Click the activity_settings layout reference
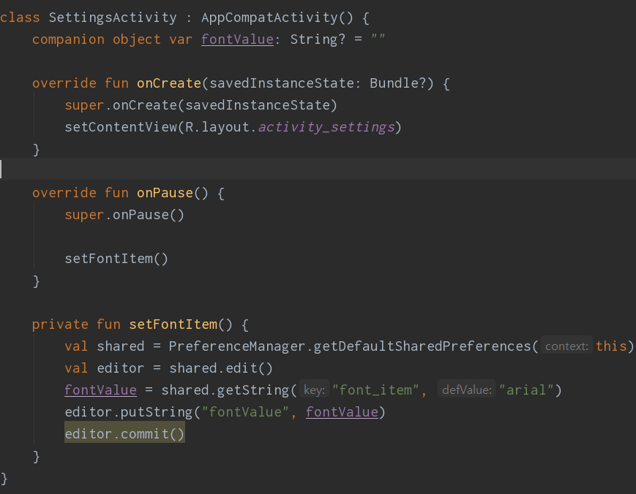Image resolution: width=636 pixels, height=494 pixels. [x=326, y=127]
